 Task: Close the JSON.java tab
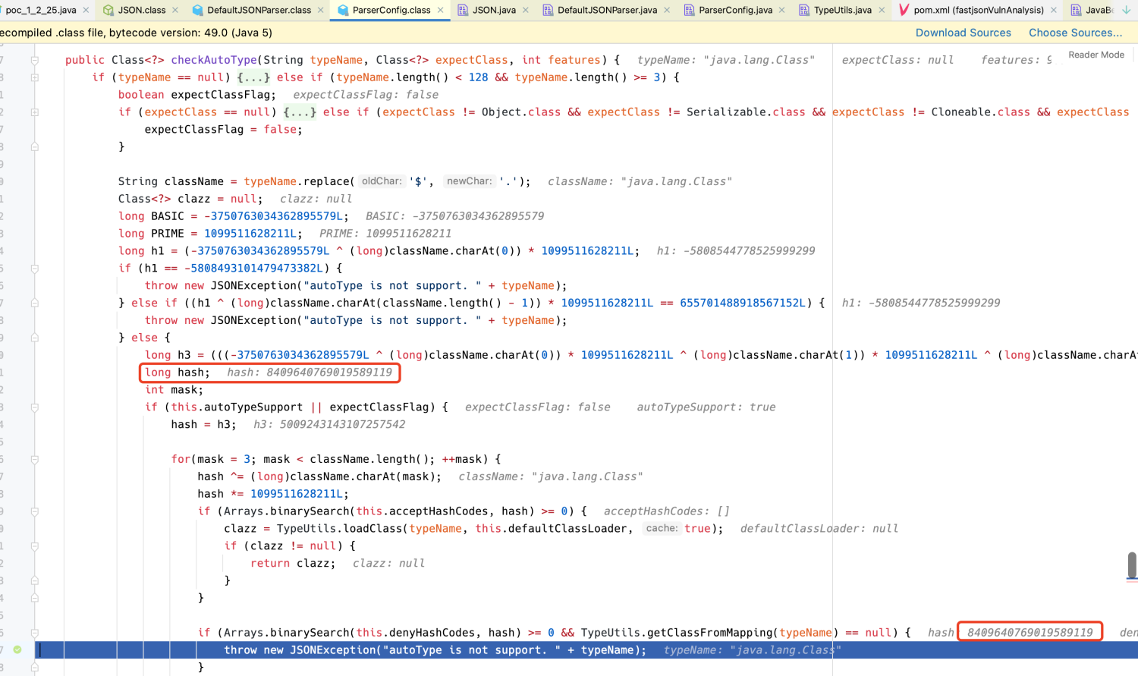[526, 10]
